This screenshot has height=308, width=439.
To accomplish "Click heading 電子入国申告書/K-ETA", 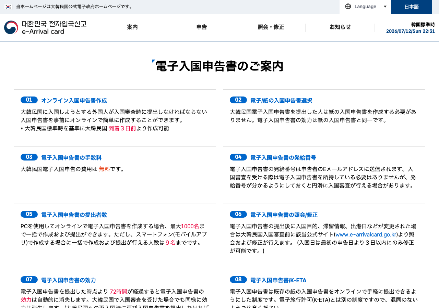I will click(x=278, y=280).
